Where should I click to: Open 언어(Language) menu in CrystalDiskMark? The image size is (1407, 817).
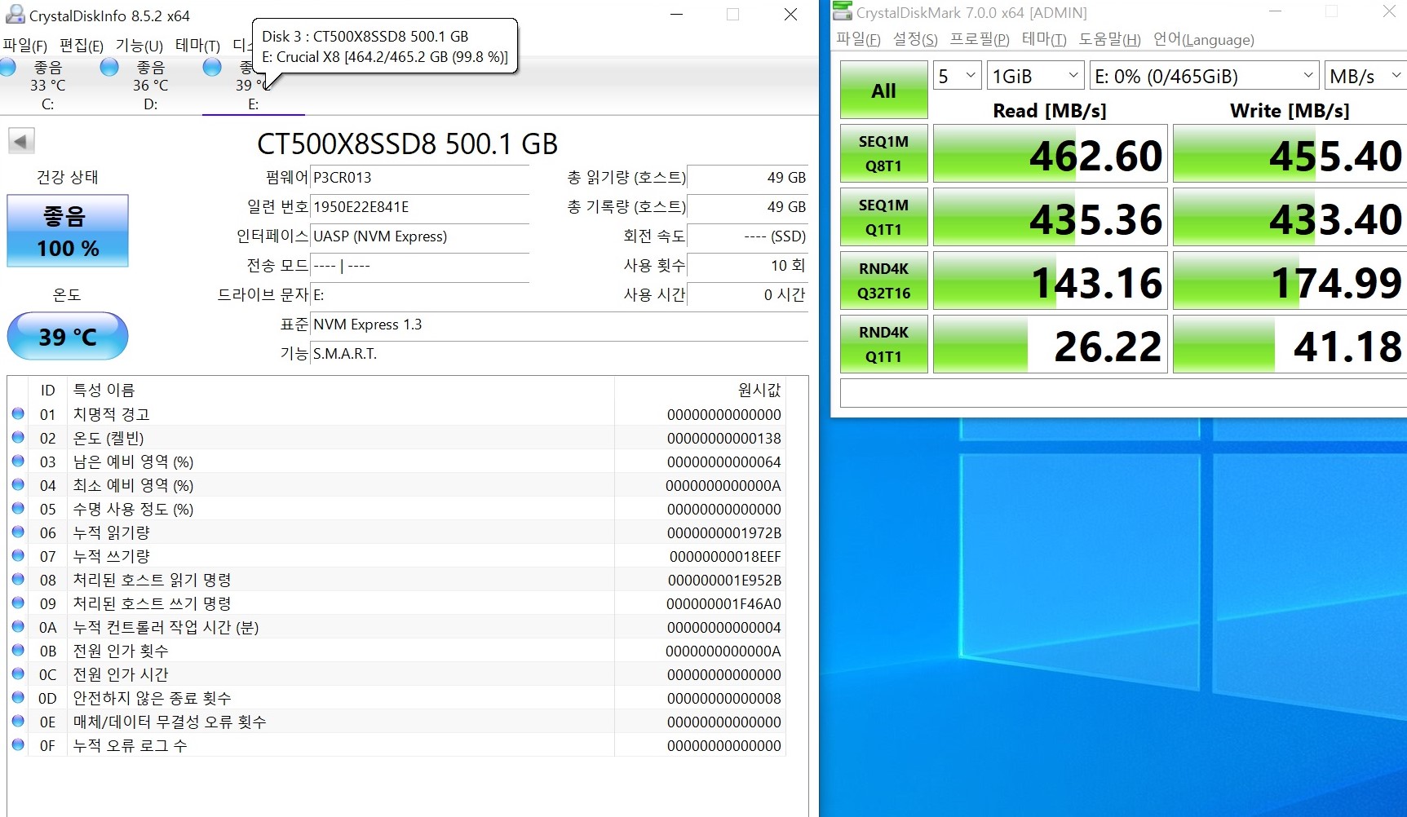point(1204,39)
